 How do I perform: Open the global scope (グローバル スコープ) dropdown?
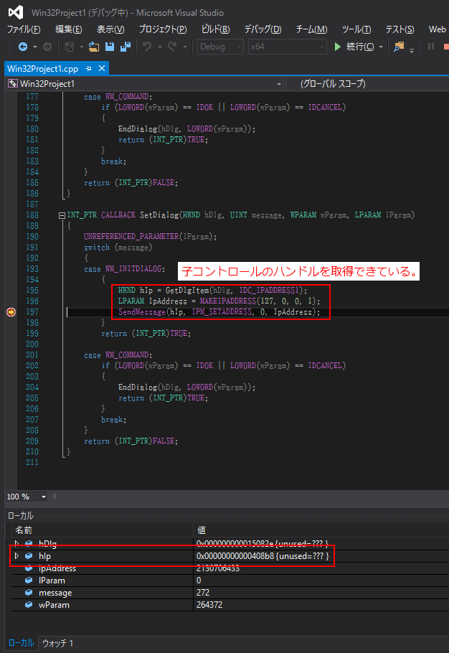pos(366,84)
